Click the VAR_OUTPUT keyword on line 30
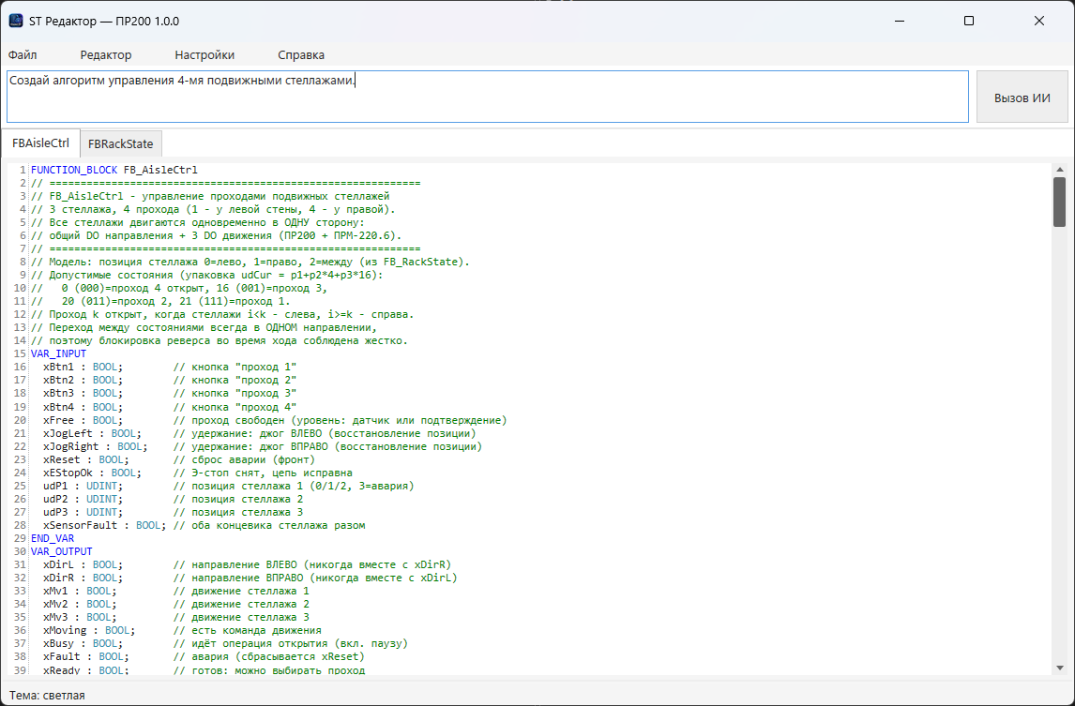Image resolution: width=1075 pixels, height=706 pixels. click(x=61, y=551)
